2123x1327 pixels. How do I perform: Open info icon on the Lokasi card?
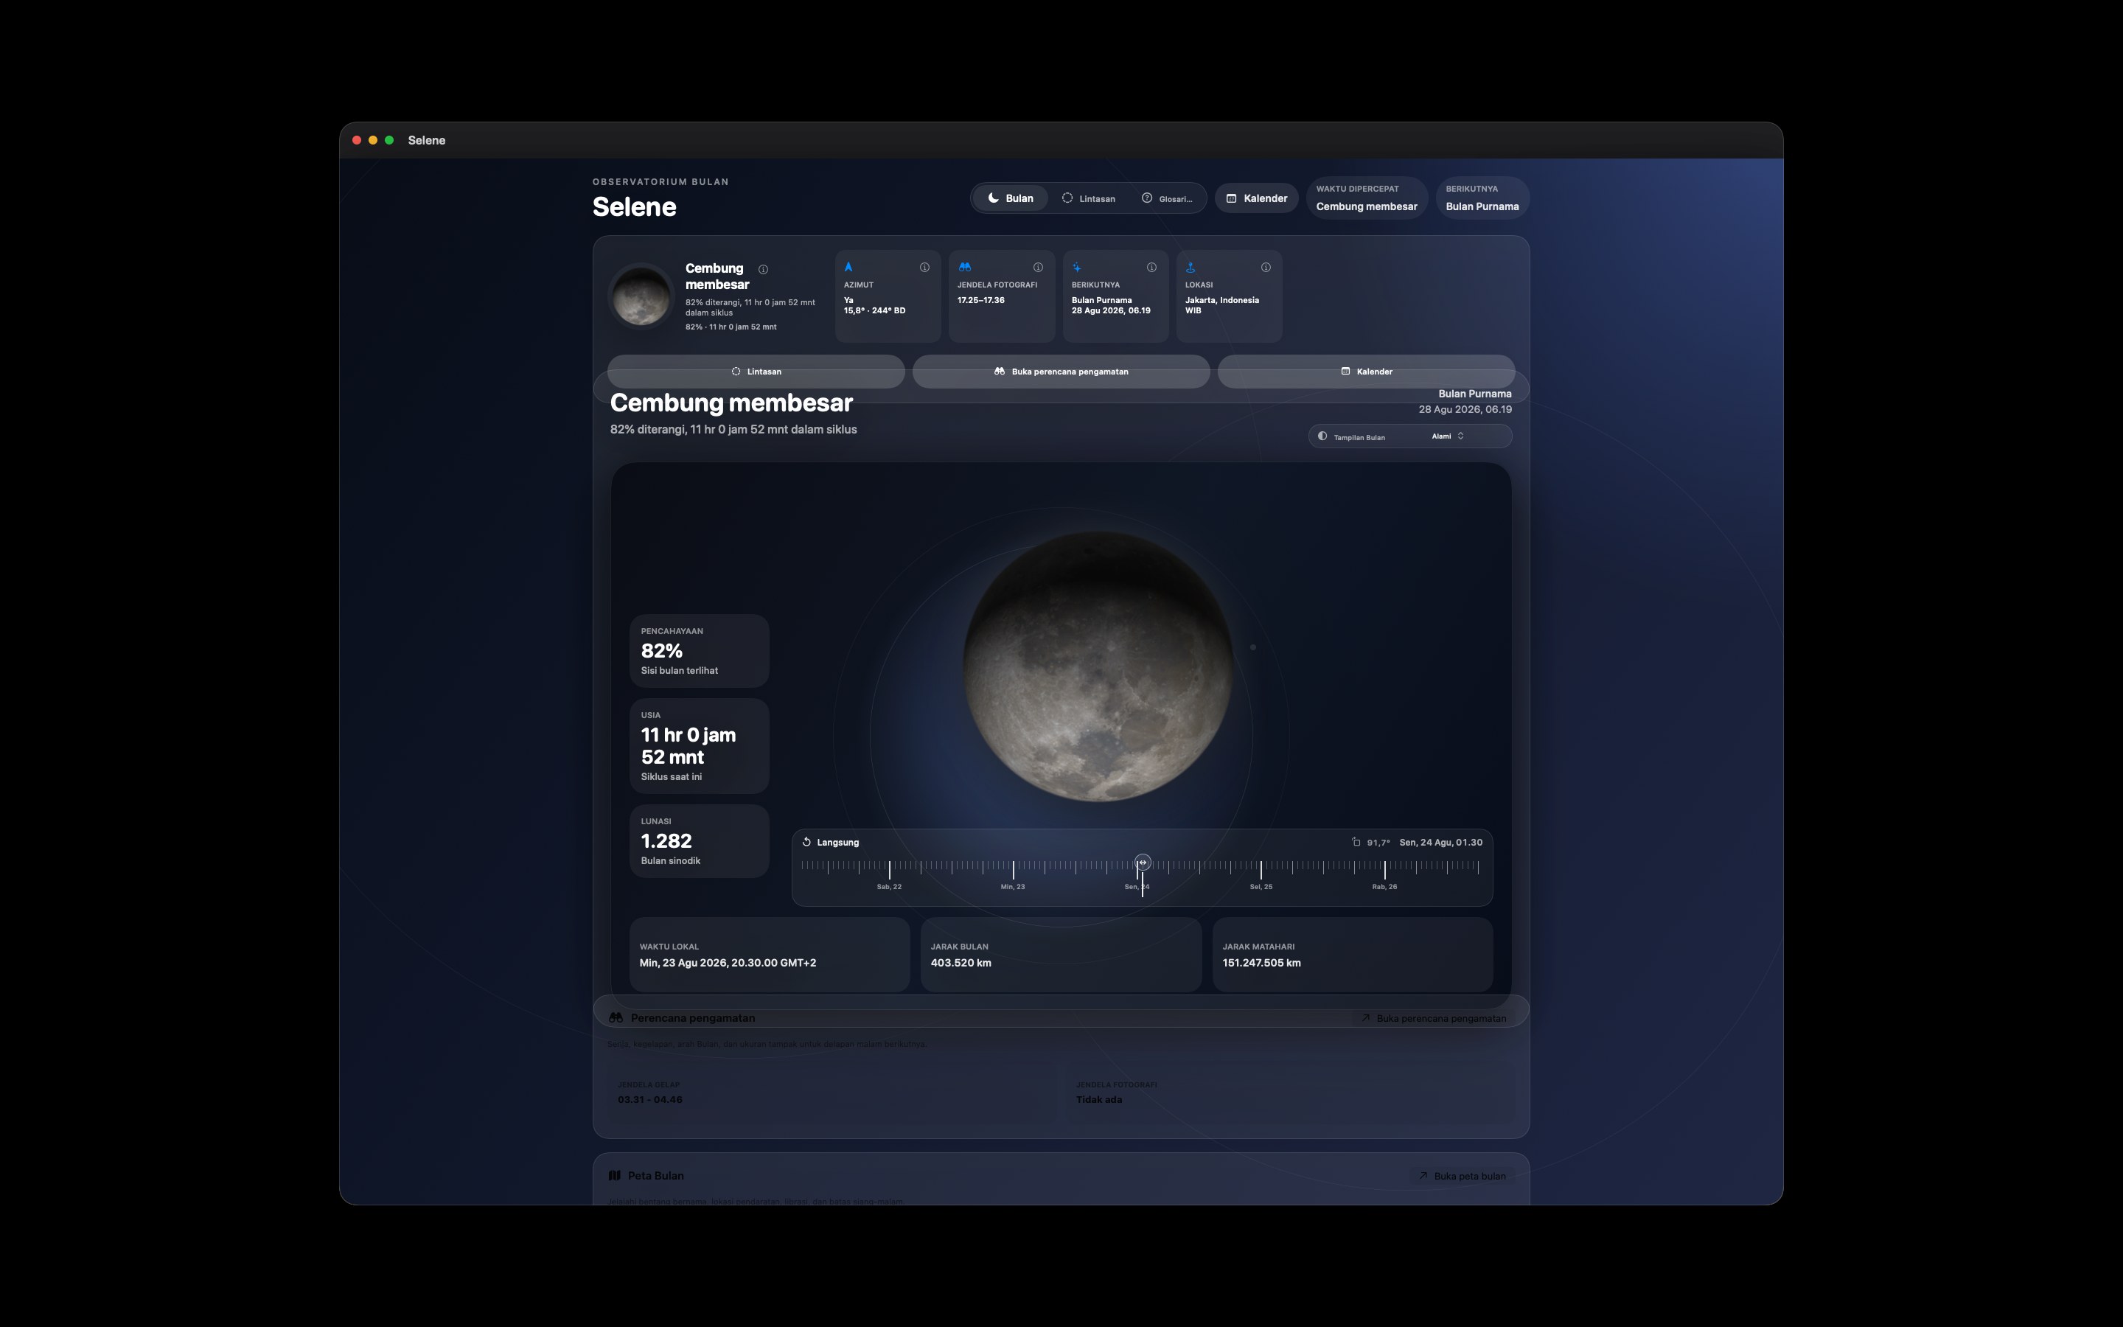(x=1266, y=267)
